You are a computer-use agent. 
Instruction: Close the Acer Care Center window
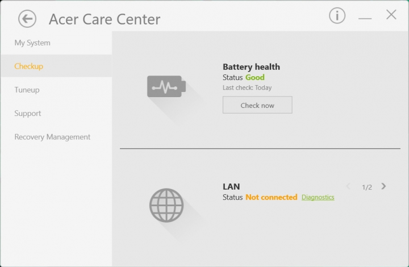(391, 15)
